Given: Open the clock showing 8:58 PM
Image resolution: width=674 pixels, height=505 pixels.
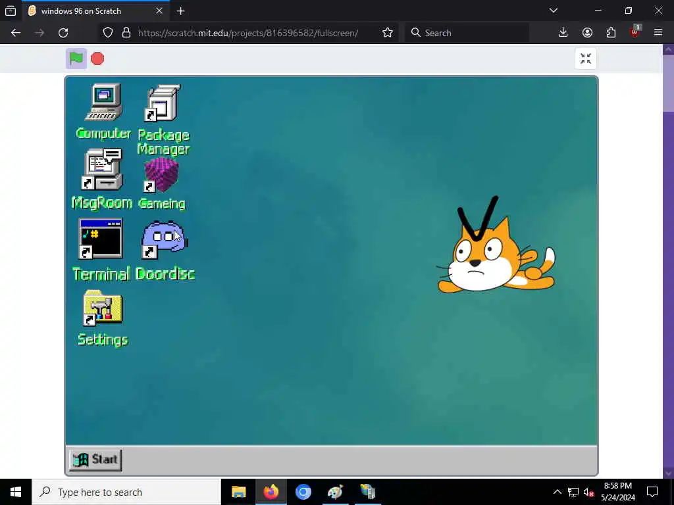Looking at the screenshot, I should [617, 492].
